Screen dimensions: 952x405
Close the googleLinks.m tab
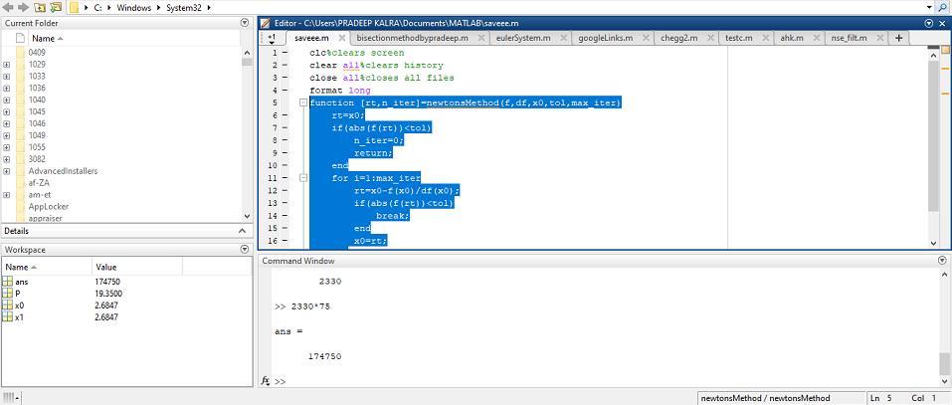pyautogui.click(x=646, y=38)
